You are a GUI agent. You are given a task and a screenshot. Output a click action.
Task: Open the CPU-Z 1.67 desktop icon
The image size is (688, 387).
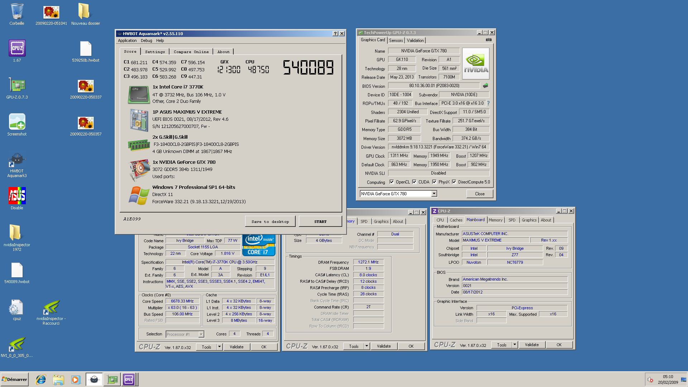(17, 51)
